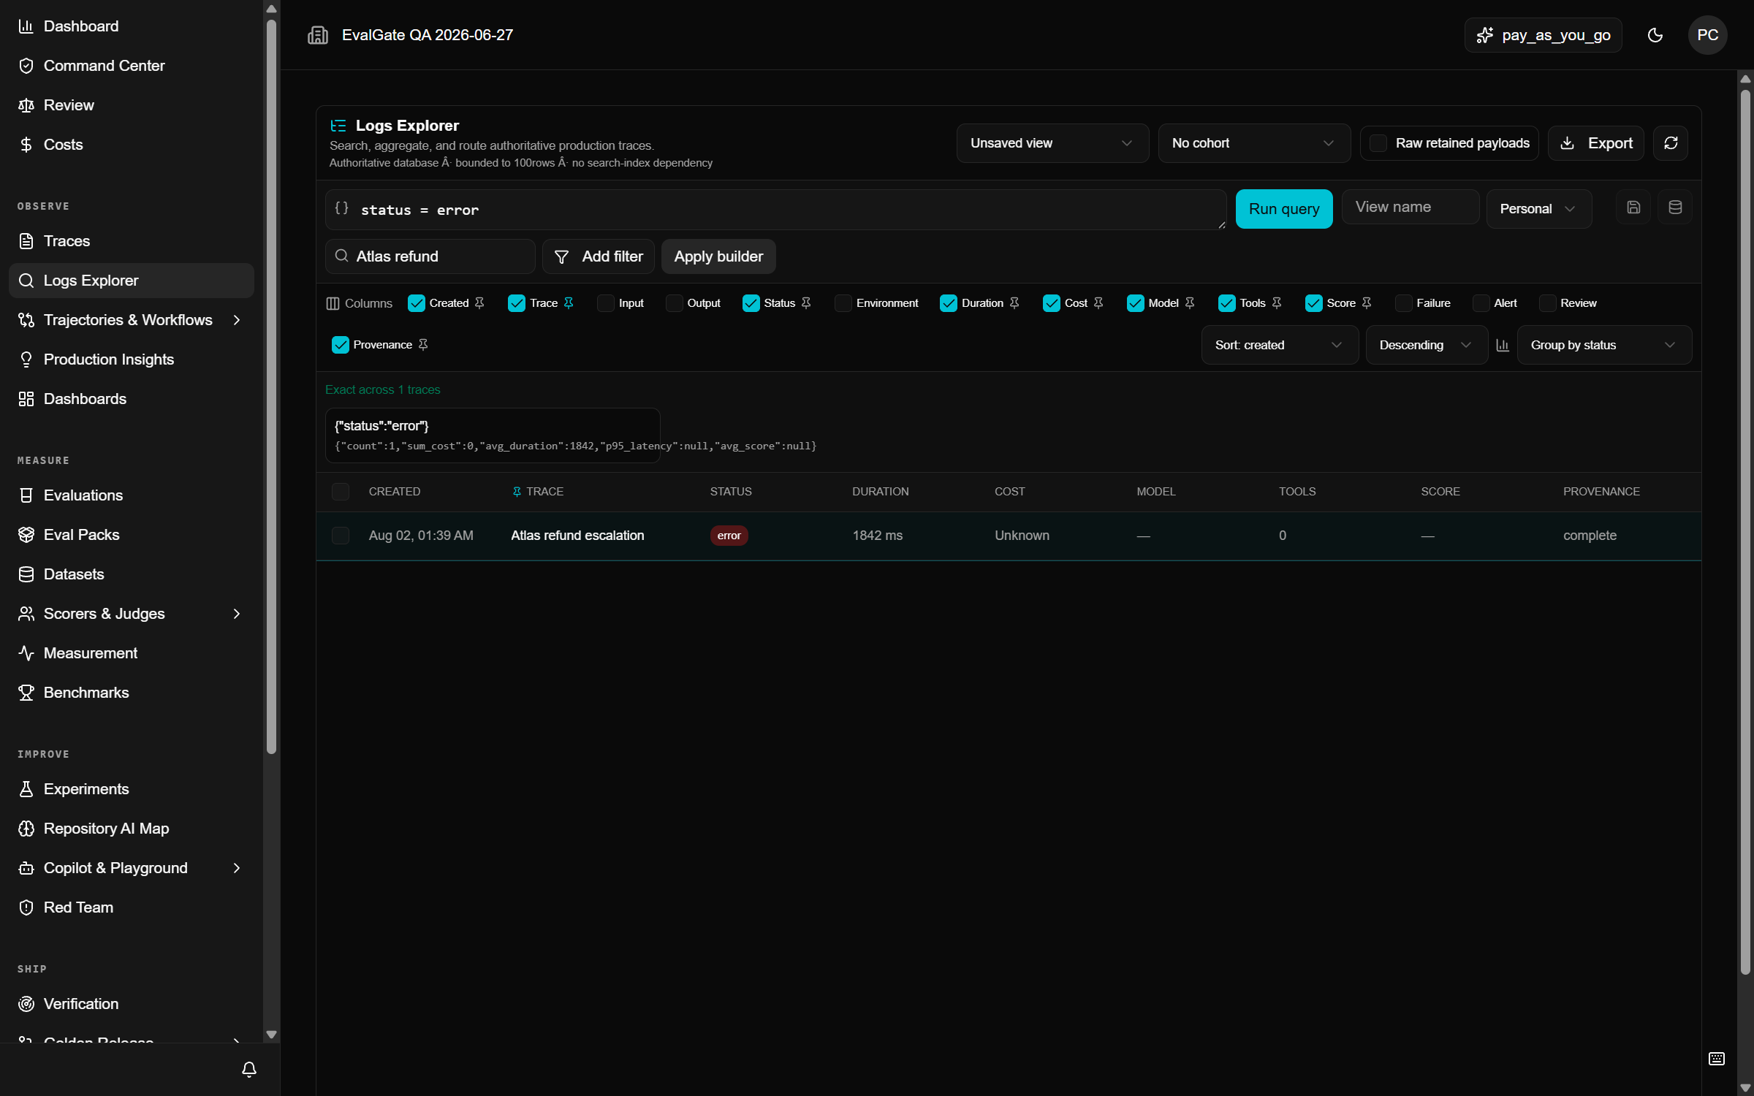
Task: Click the curly-braces query icon
Action: click(x=341, y=208)
